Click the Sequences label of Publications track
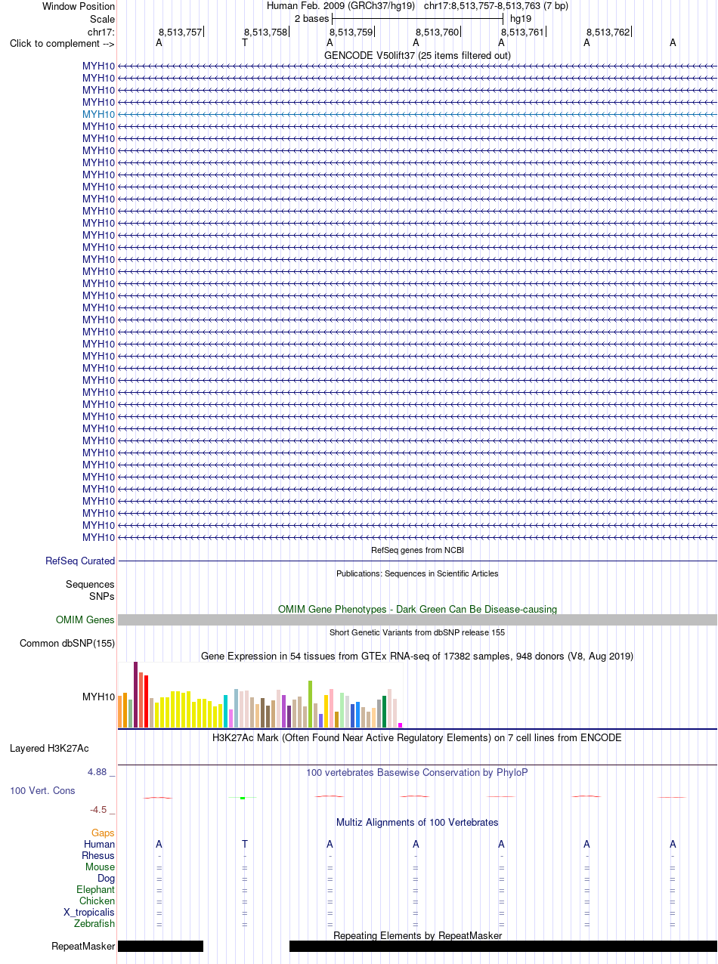718x964 pixels. coord(90,585)
